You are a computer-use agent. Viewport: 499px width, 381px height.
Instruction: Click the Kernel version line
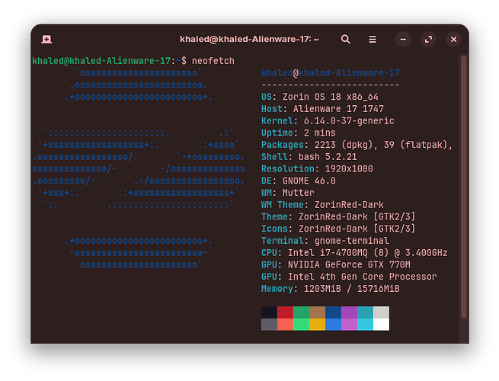(x=328, y=121)
